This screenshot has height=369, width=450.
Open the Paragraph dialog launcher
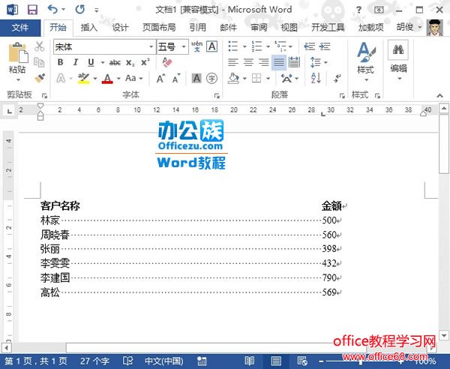point(342,95)
